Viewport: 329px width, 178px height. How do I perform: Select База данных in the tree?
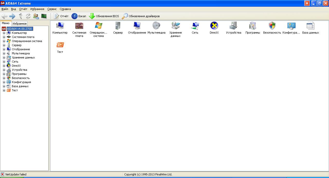(20, 86)
